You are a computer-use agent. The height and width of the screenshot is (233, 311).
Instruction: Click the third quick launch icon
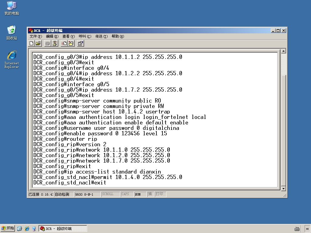pos(34,229)
